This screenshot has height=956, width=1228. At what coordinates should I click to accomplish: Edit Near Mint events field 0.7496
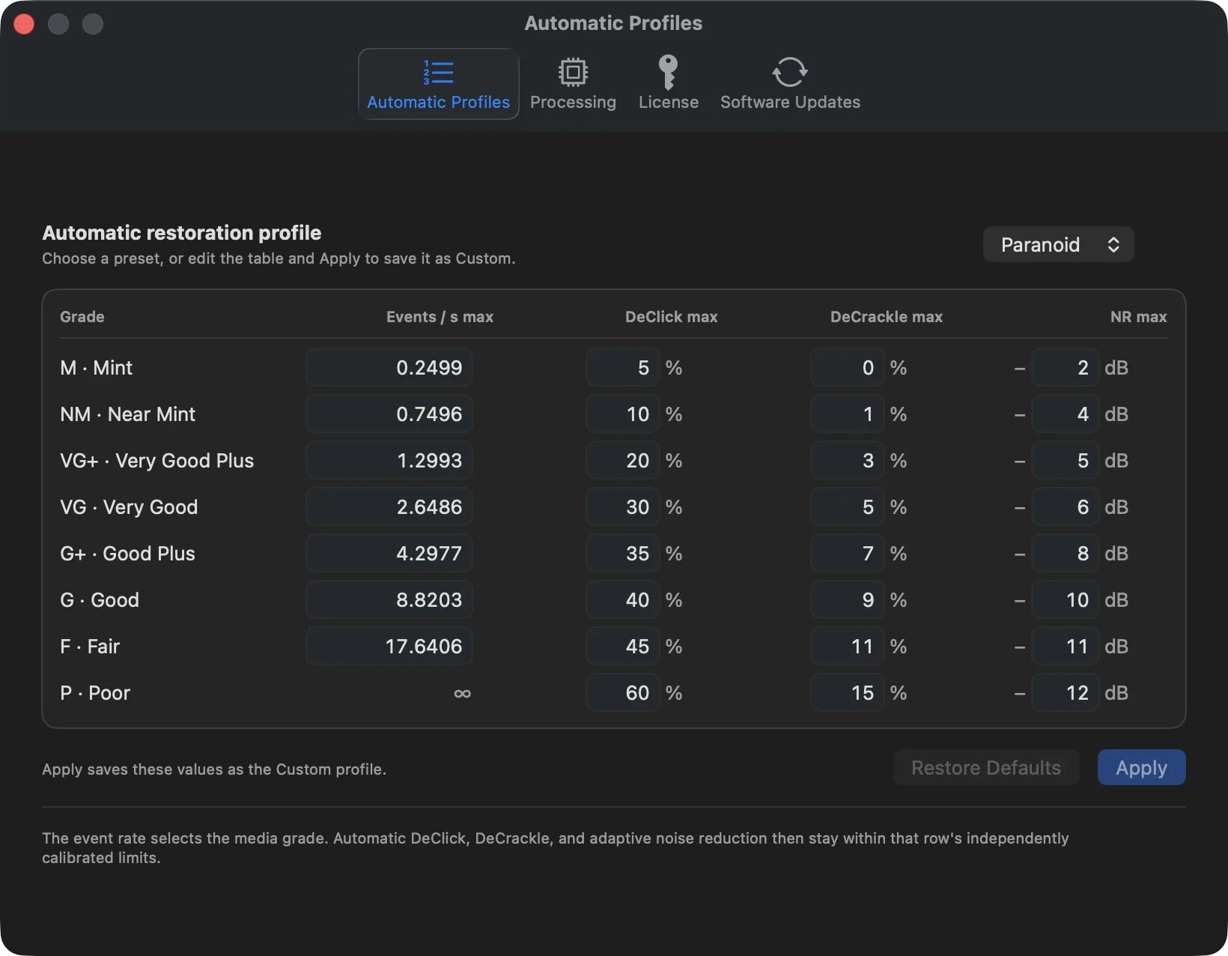coord(389,414)
